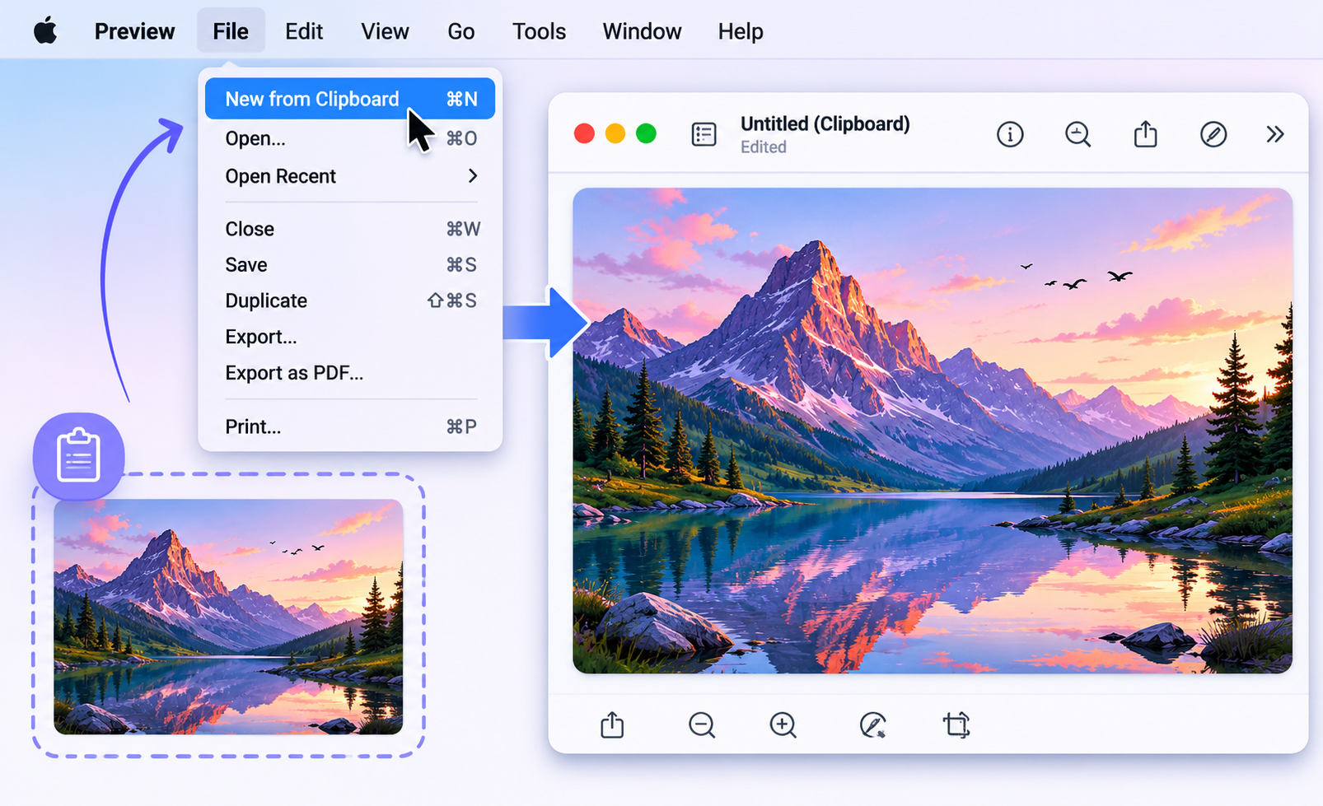Click the purple clipboard icon

click(x=79, y=456)
